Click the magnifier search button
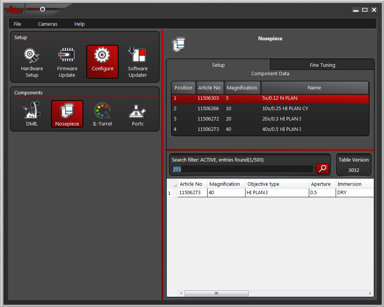This screenshot has height=307, width=384. 322,169
